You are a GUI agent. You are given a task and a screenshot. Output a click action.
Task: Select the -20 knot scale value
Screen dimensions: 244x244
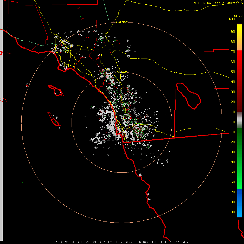(232, 142)
